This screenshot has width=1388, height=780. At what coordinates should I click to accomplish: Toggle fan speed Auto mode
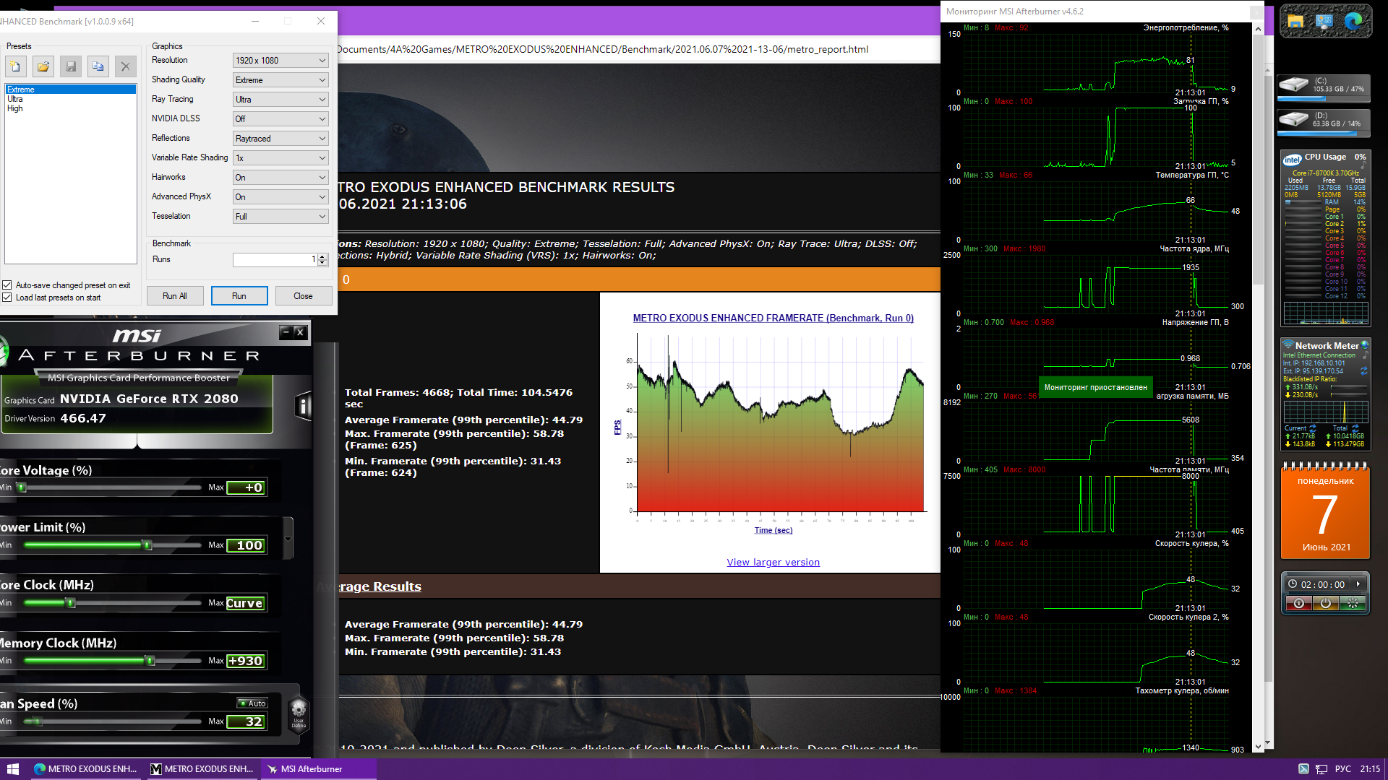(x=252, y=703)
